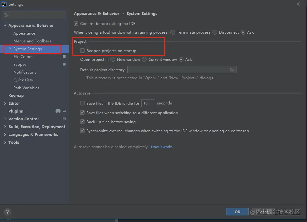Click the idle seconds field showing 15
Viewport: 307px width, 222px height.
(148, 103)
